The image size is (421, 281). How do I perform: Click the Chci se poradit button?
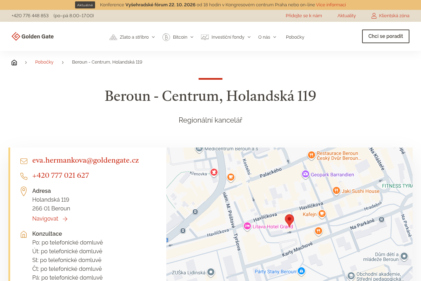386,36
